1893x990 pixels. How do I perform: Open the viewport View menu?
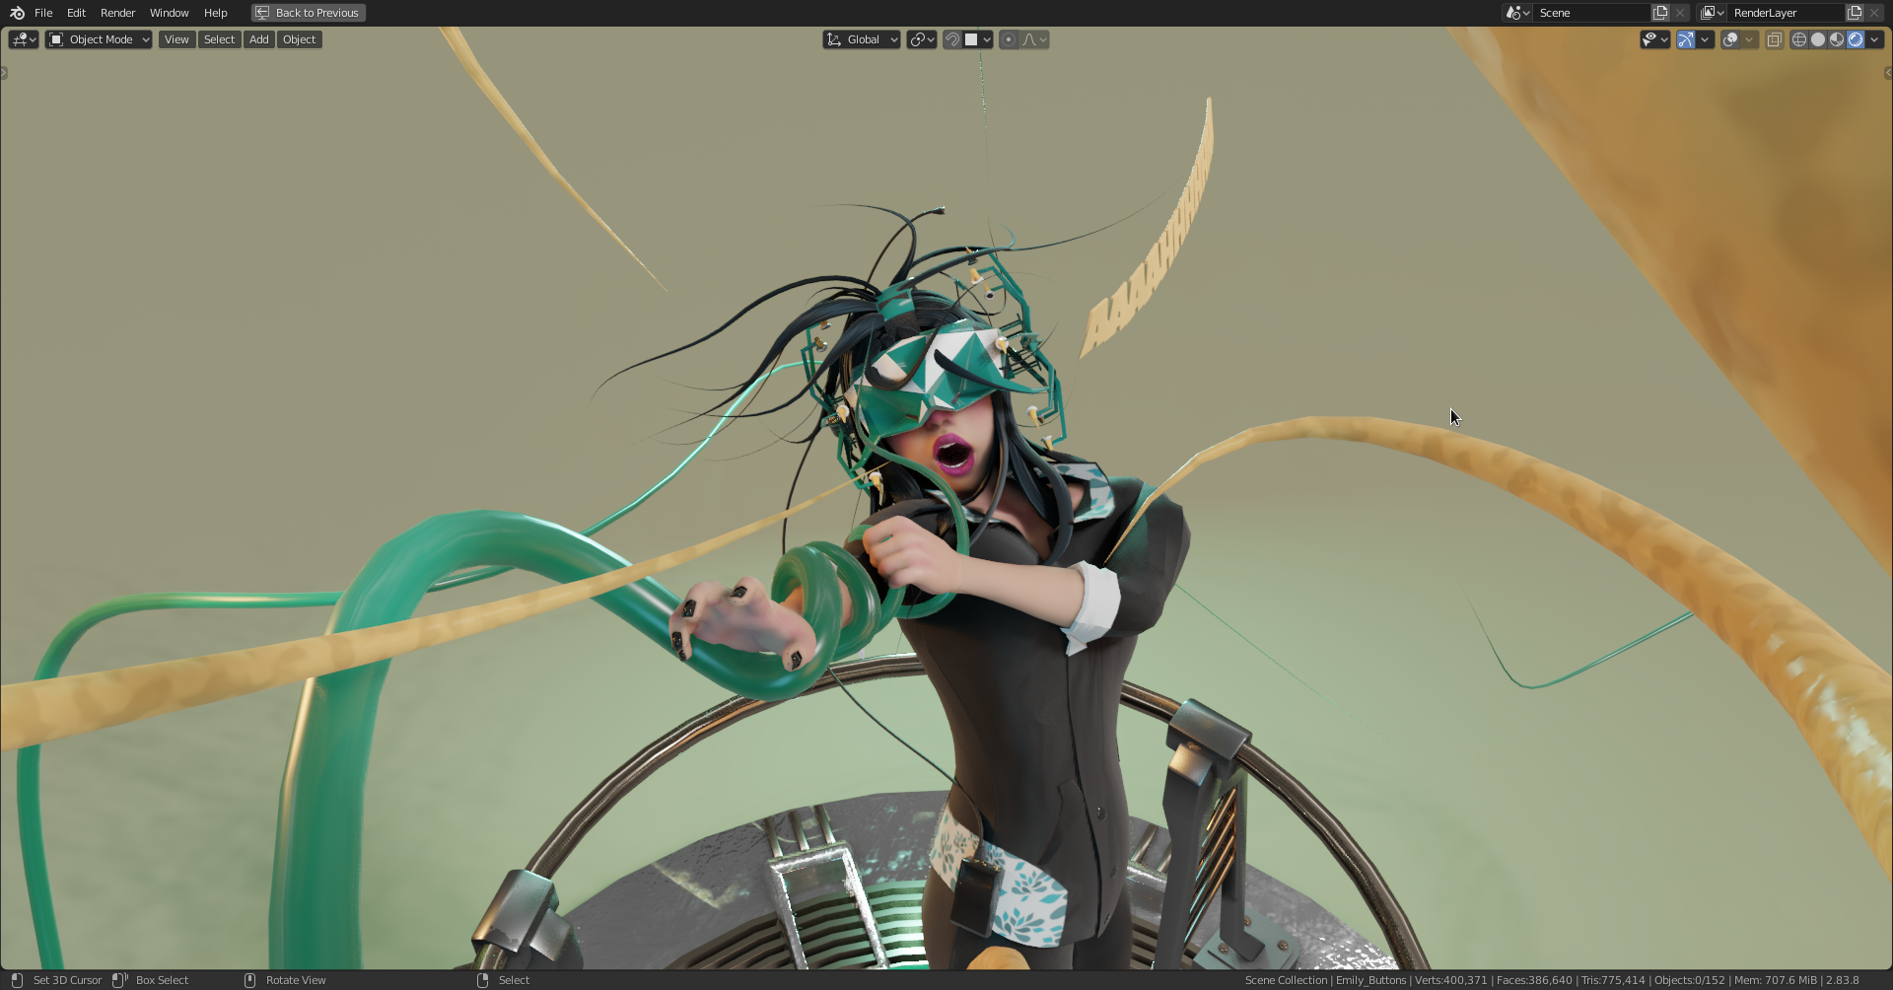176,39
